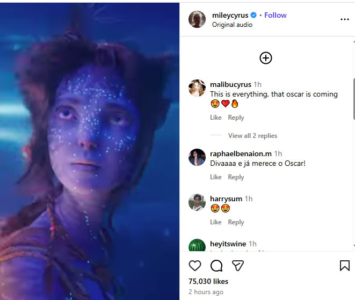Follow the mileycyrus account
Image resolution: width=355 pixels, height=300 pixels.
[x=276, y=15]
